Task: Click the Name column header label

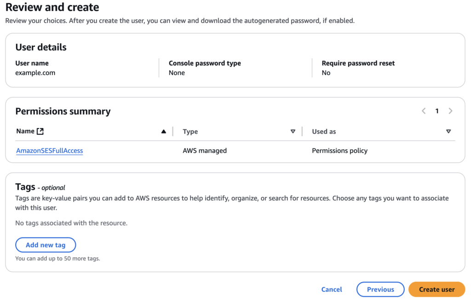Action: 25,131
